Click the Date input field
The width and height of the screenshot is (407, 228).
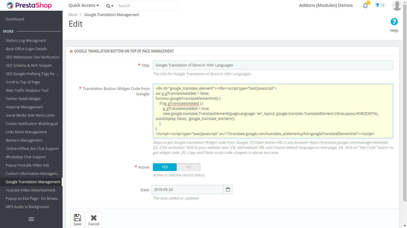187,189
